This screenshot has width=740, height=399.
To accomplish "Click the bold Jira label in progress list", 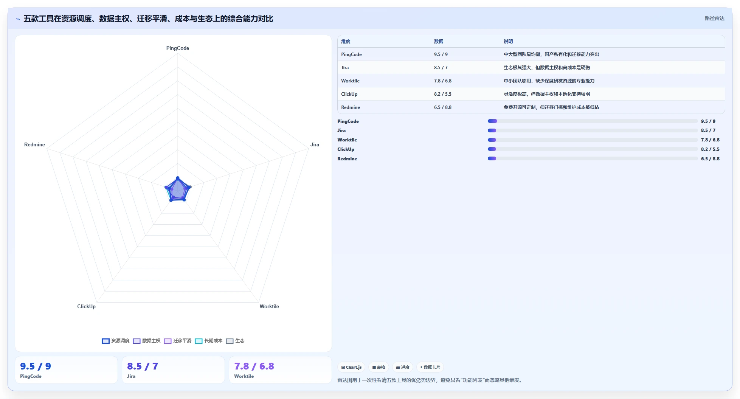I will coord(341,130).
